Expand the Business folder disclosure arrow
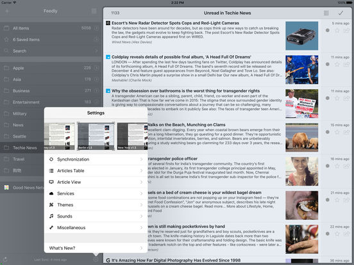Viewport: 354px width, 265px height. (x=97, y=91)
